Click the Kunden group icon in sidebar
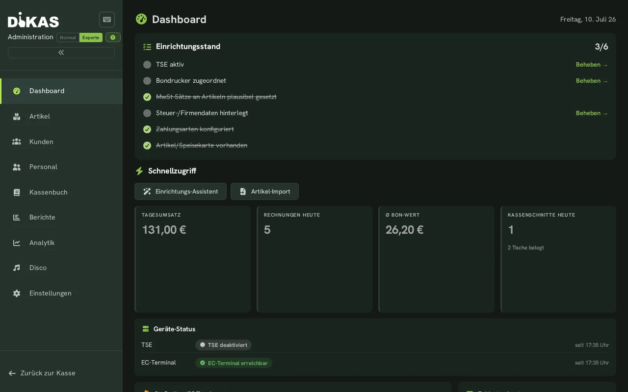 17,142
